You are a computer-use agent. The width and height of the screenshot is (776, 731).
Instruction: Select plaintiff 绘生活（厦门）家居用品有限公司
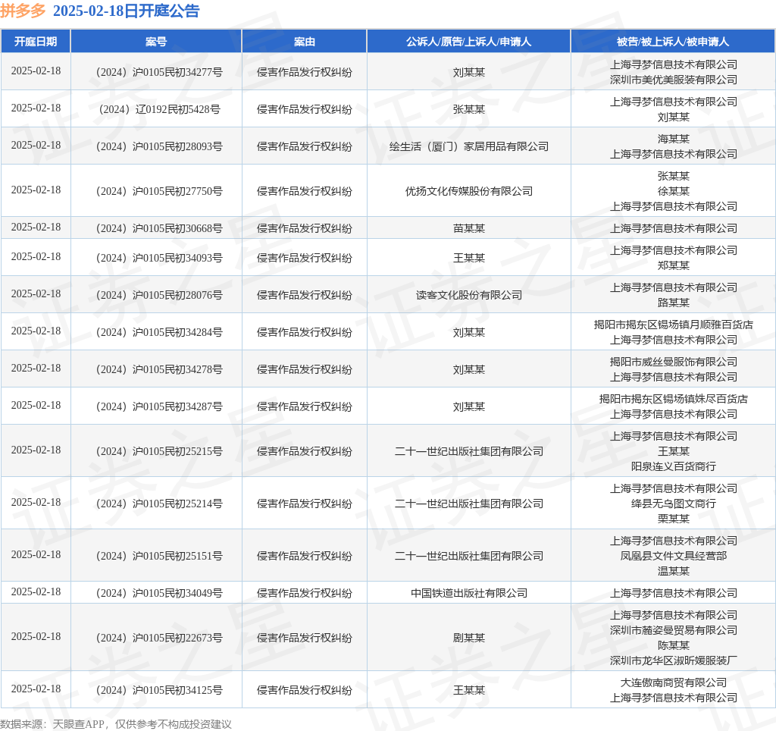(468, 146)
